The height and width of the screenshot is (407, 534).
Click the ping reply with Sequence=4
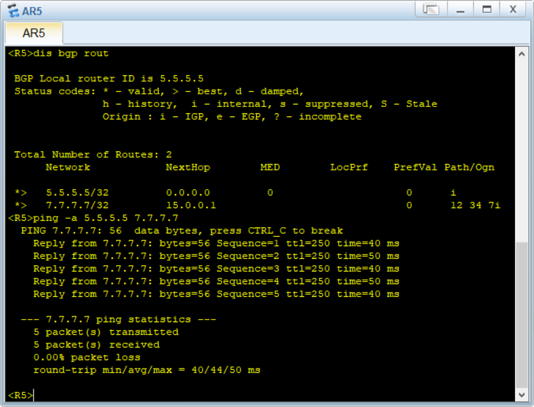(x=216, y=282)
